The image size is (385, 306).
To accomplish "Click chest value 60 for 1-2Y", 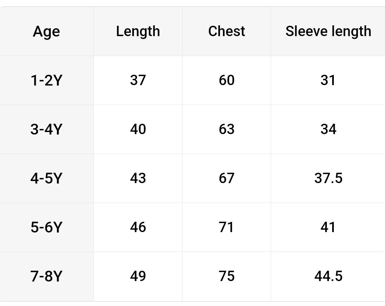I will pos(227,80).
